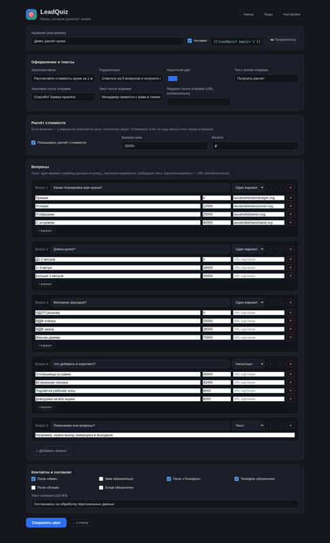Remove the 'Массив дерева' variant
The image size is (330, 543).
click(291, 337)
